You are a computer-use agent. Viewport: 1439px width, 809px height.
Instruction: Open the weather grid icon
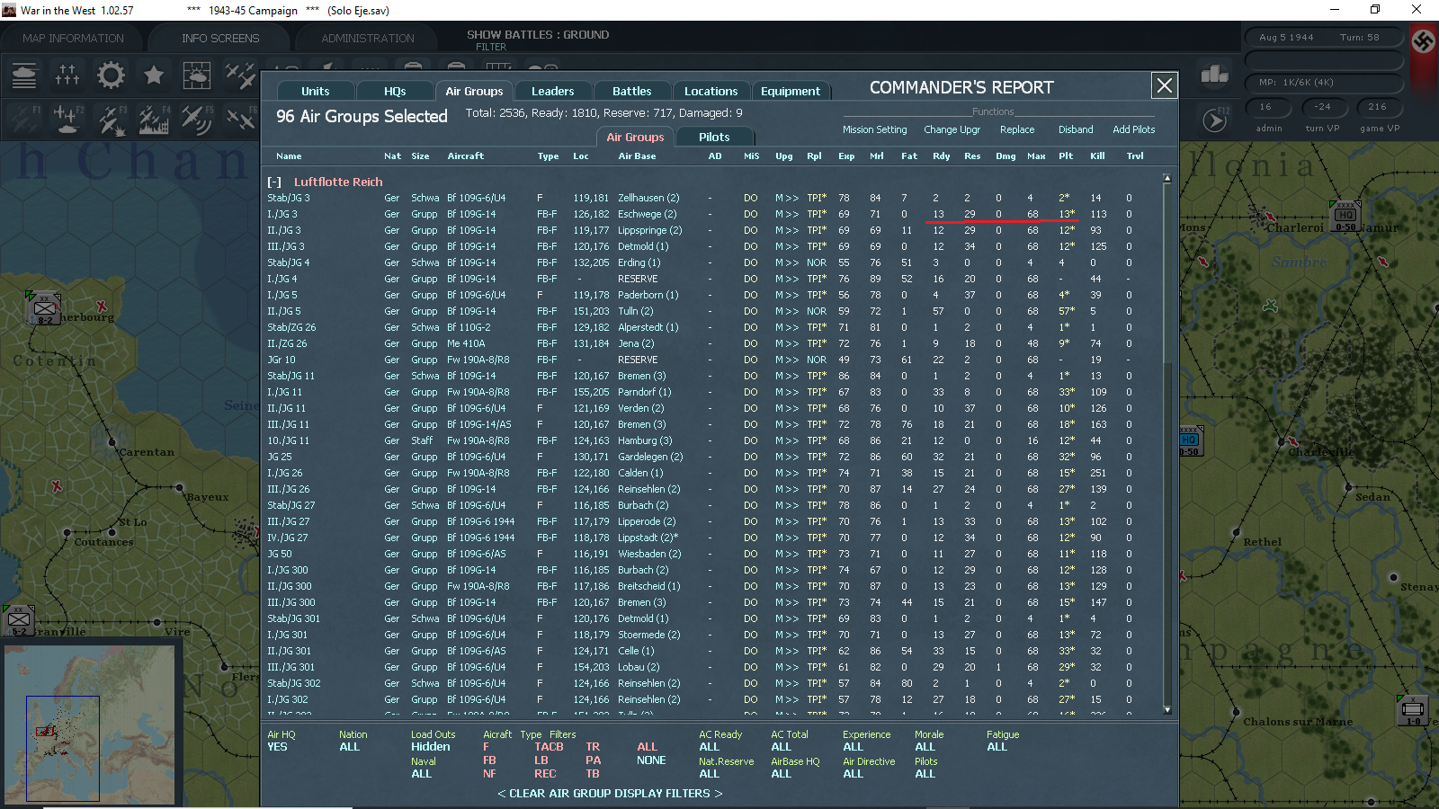pyautogui.click(x=197, y=76)
